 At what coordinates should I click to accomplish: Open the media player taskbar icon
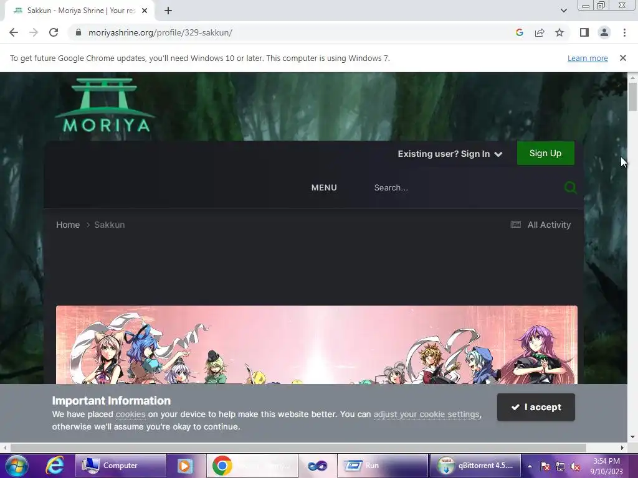click(x=185, y=466)
